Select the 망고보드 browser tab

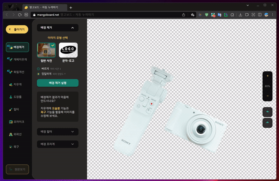[45, 7]
